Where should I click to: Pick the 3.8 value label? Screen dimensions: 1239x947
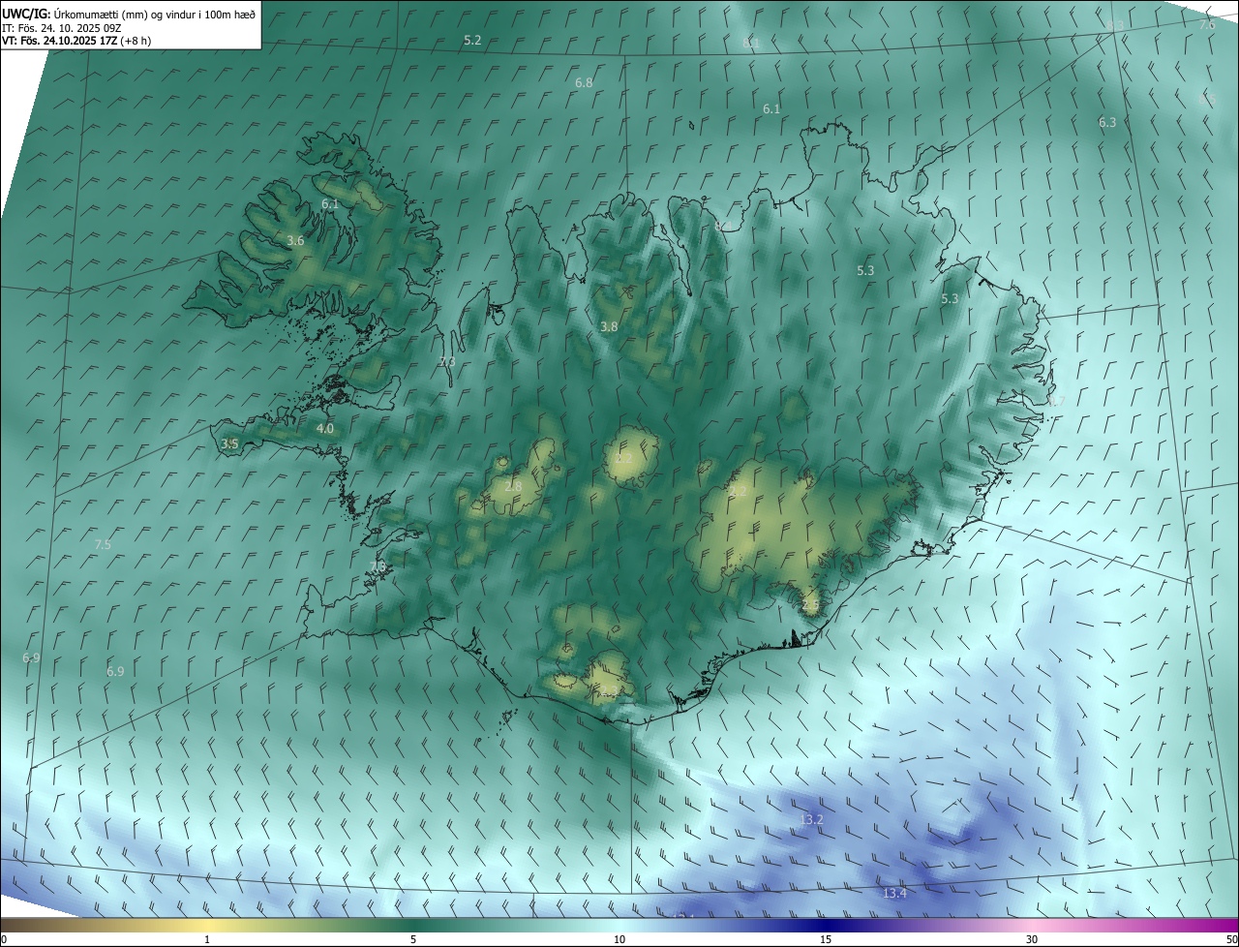609,327
